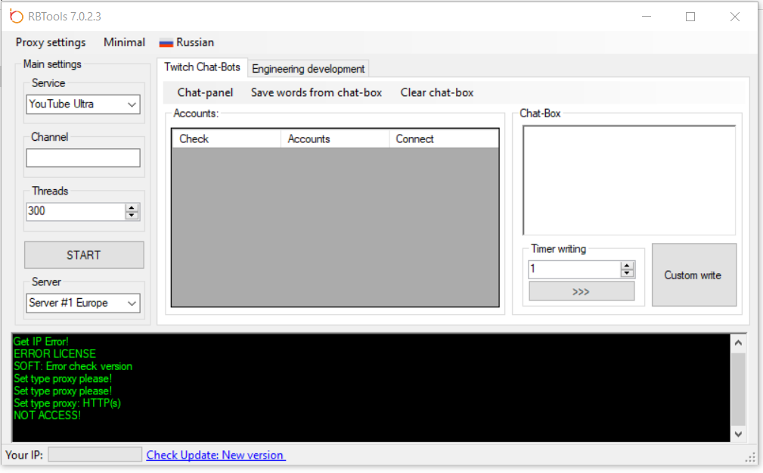Decrease Threads value with down arrow
The width and height of the screenshot is (763, 473).
click(132, 216)
